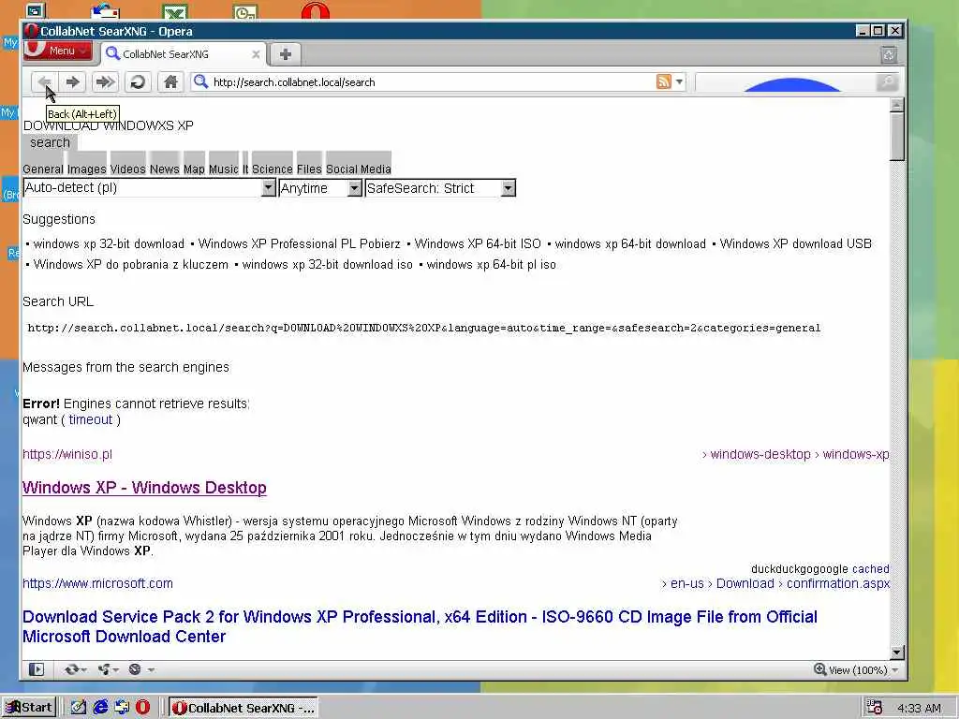Image resolution: width=959 pixels, height=719 pixels.
Task: Switch to the General category tab
Action: point(43,169)
